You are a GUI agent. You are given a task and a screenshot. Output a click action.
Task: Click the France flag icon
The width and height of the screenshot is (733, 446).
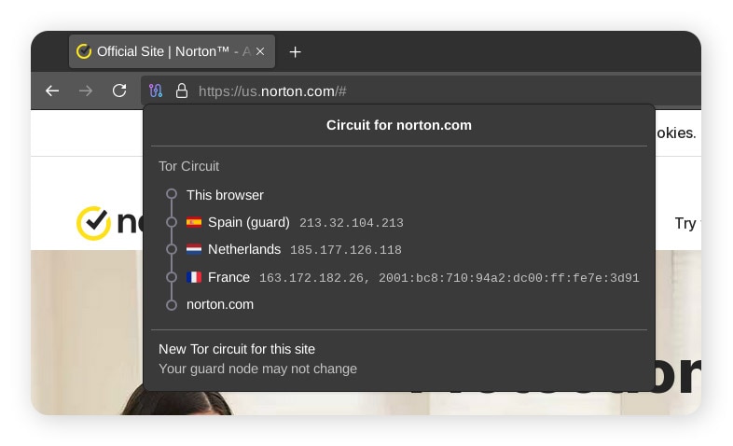[194, 277]
